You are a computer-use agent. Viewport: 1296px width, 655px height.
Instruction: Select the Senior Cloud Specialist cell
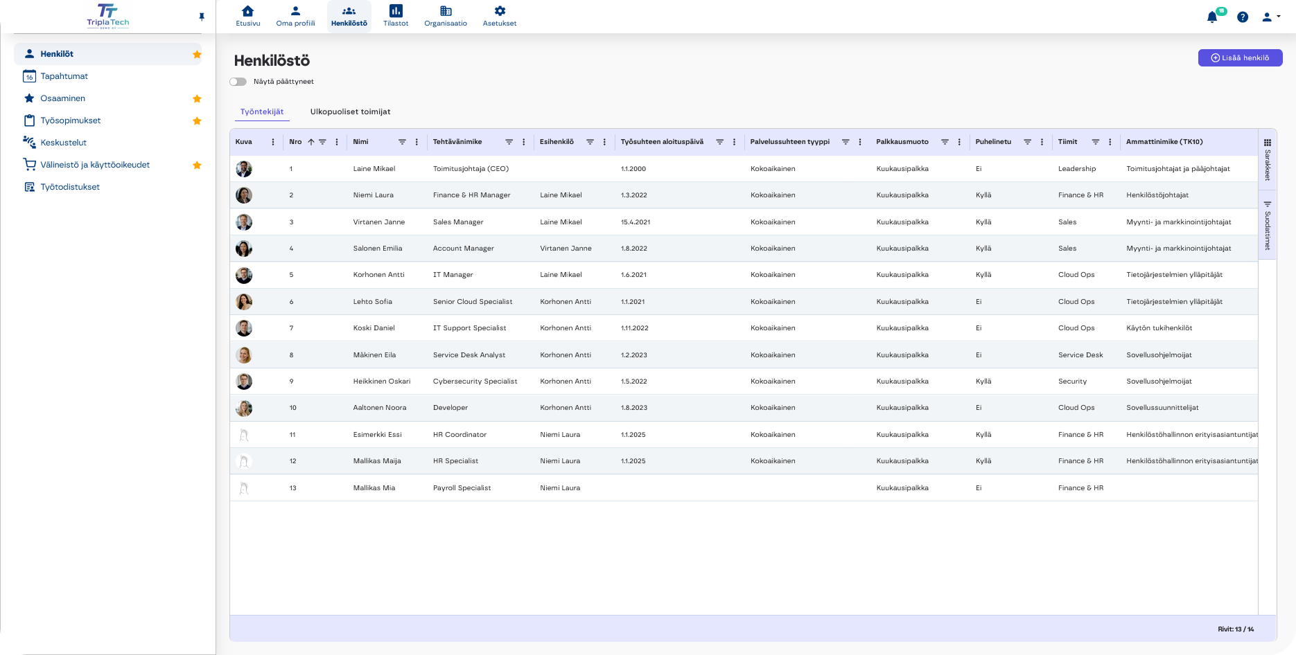pos(473,302)
